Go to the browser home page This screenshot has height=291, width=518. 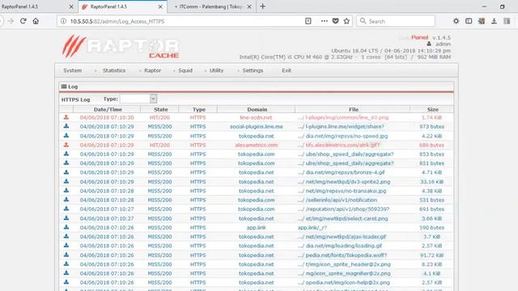pyautogui.click(x=36, y=21)
